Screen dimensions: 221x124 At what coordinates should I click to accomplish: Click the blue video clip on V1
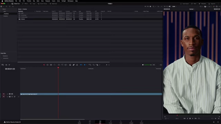coord(91,94)
